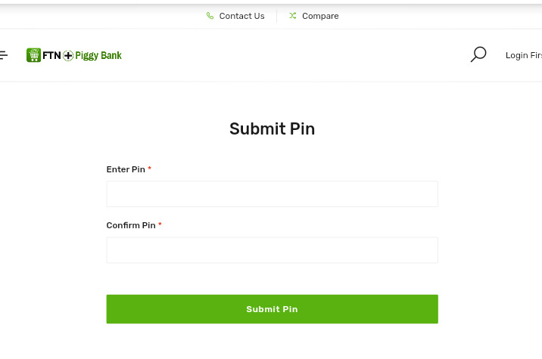Click the Submit Pin page heading
Viewport: 542px width, 359px height.
click(x=272, y=129)
